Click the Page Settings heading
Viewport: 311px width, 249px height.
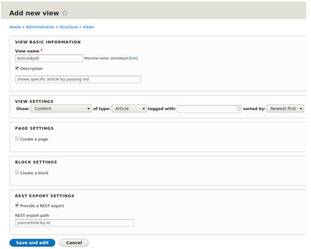pos(34,128)
